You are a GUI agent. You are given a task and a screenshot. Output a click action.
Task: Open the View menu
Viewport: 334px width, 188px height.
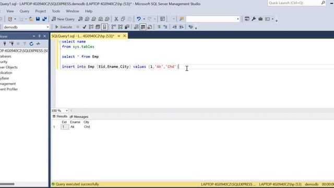pos(10,11)
